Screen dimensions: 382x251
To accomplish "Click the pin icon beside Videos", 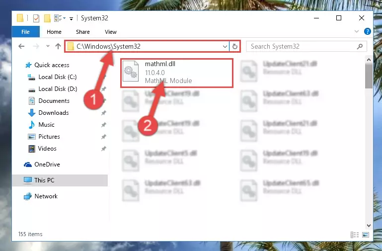I will click(103, 149).
